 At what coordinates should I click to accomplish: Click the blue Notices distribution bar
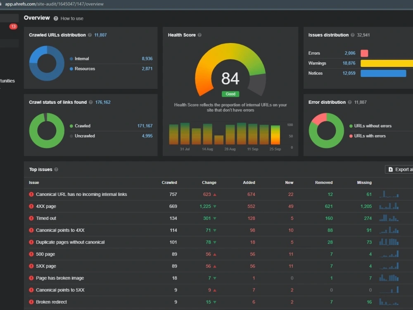tap(383, 73)
